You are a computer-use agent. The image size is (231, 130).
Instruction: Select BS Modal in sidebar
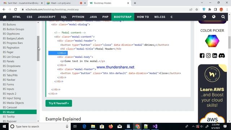coord(18,112)
